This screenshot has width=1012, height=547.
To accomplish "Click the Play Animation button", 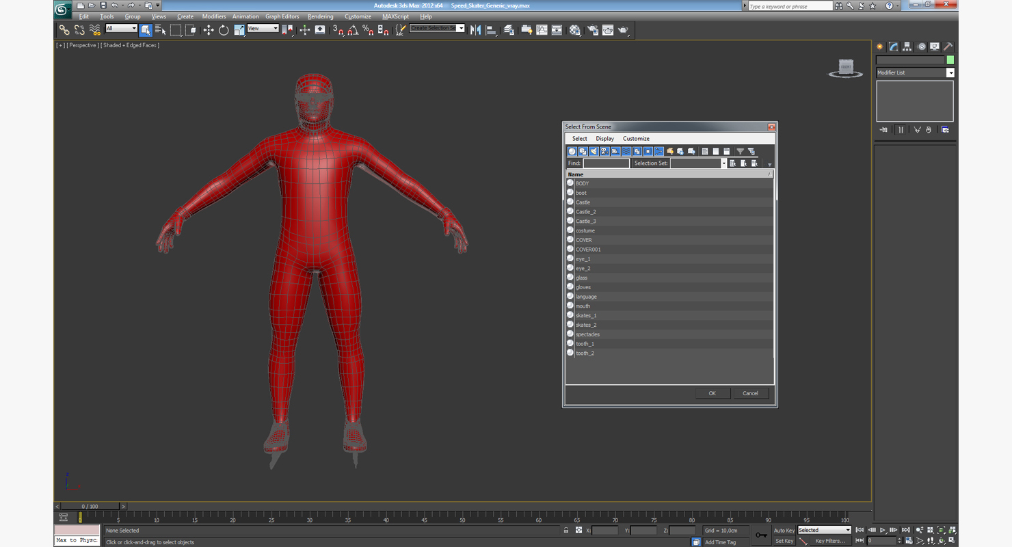I will coord(883,530).
